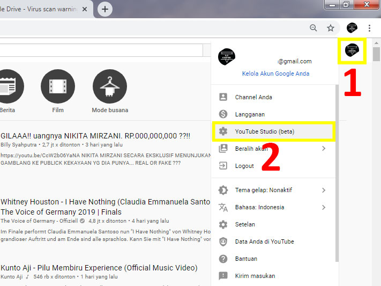Screen dimensions: 381x286
Task: Expand the Beralih akun submenu
Action: point(323,149)
